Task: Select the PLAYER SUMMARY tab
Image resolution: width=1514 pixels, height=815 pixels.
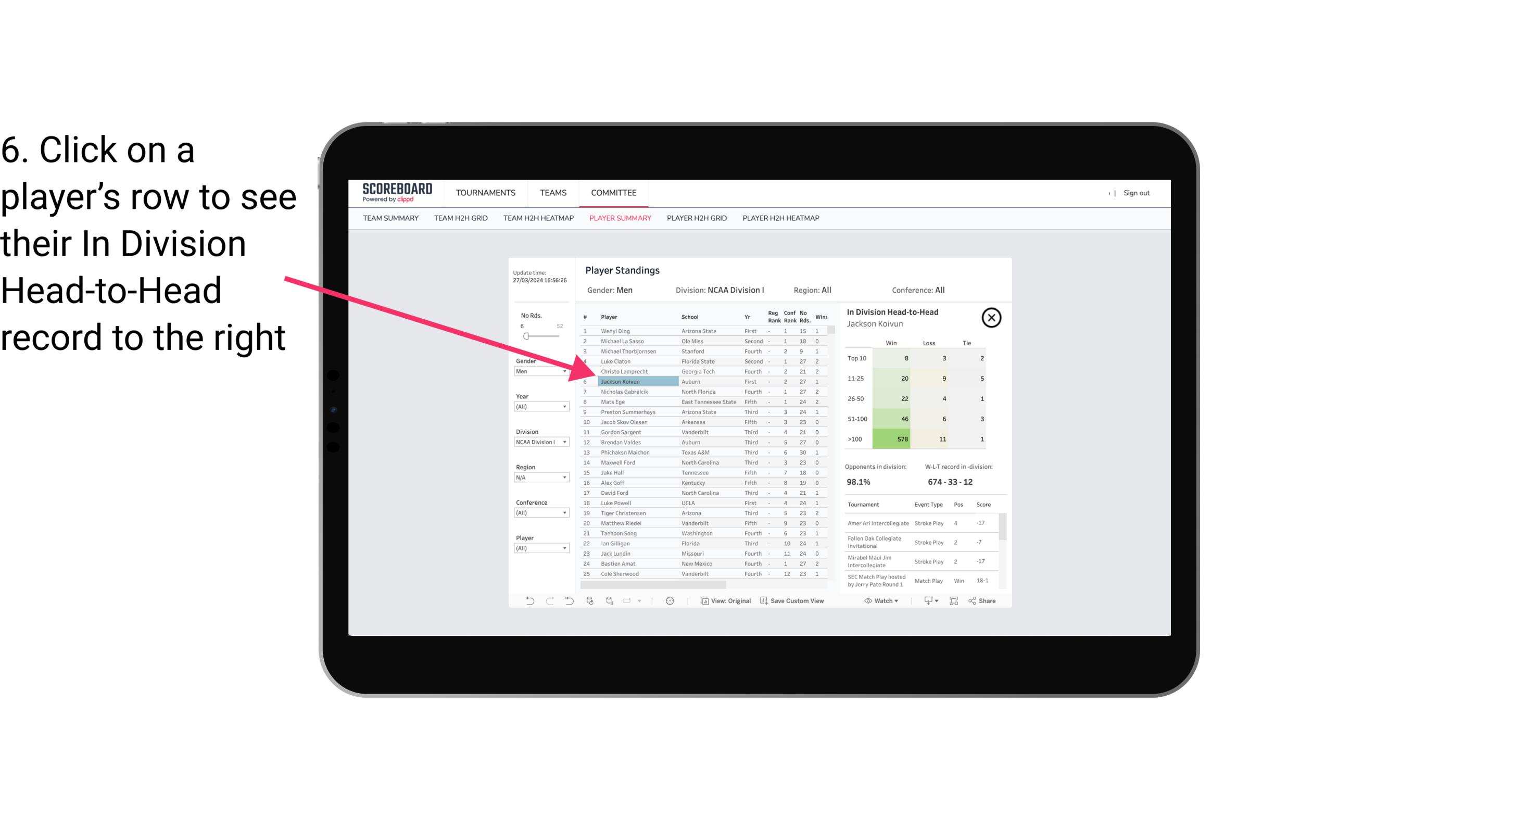Action: (619, 219)
